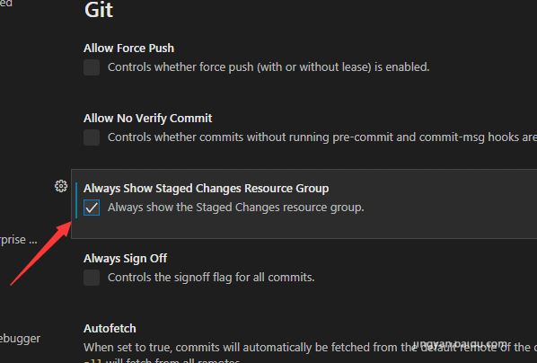Viewport: 537px width, 363px height.
Task: Open the sidebar entry ending in 'rprise ...'
Action: (19, 240)
